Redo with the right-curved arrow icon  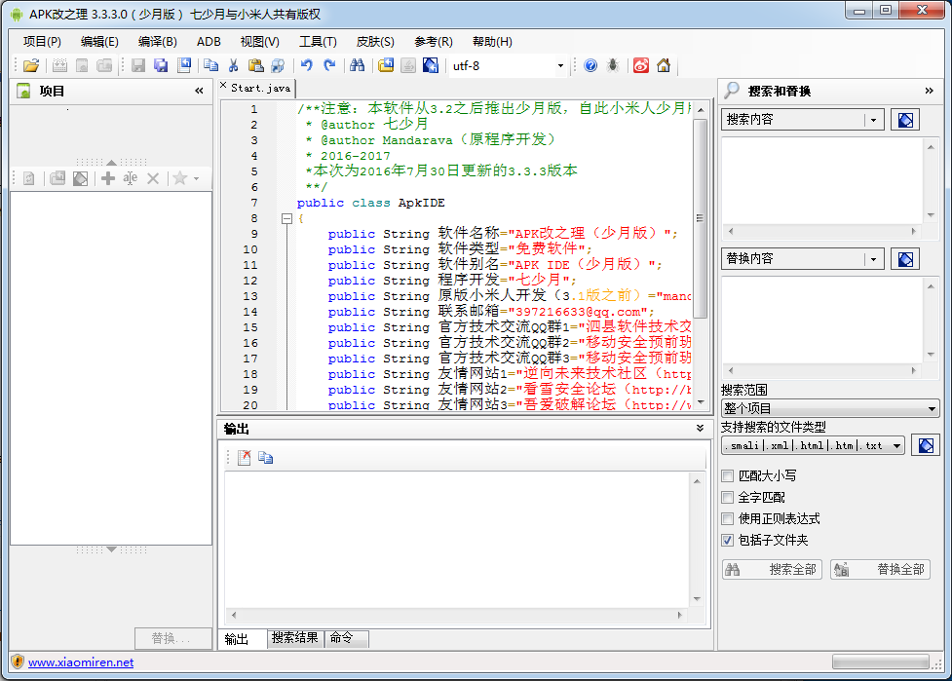tap(329, 65)
